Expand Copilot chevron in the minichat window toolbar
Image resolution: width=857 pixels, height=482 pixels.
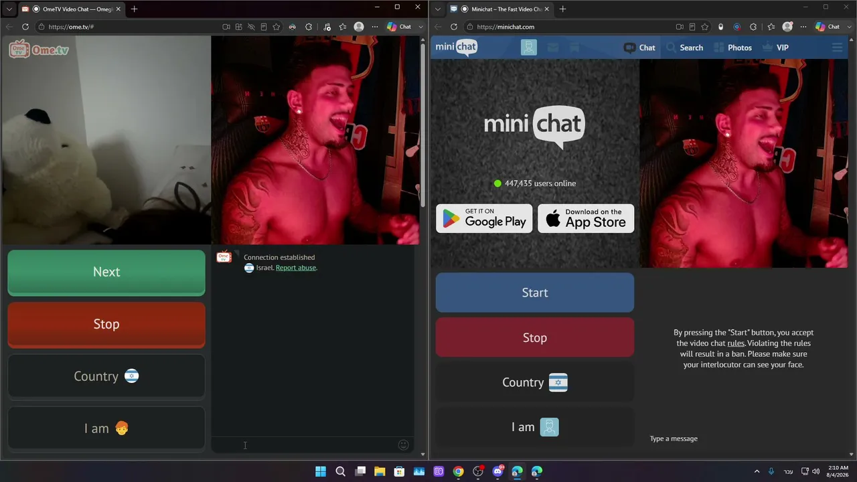tap(850, 27)
